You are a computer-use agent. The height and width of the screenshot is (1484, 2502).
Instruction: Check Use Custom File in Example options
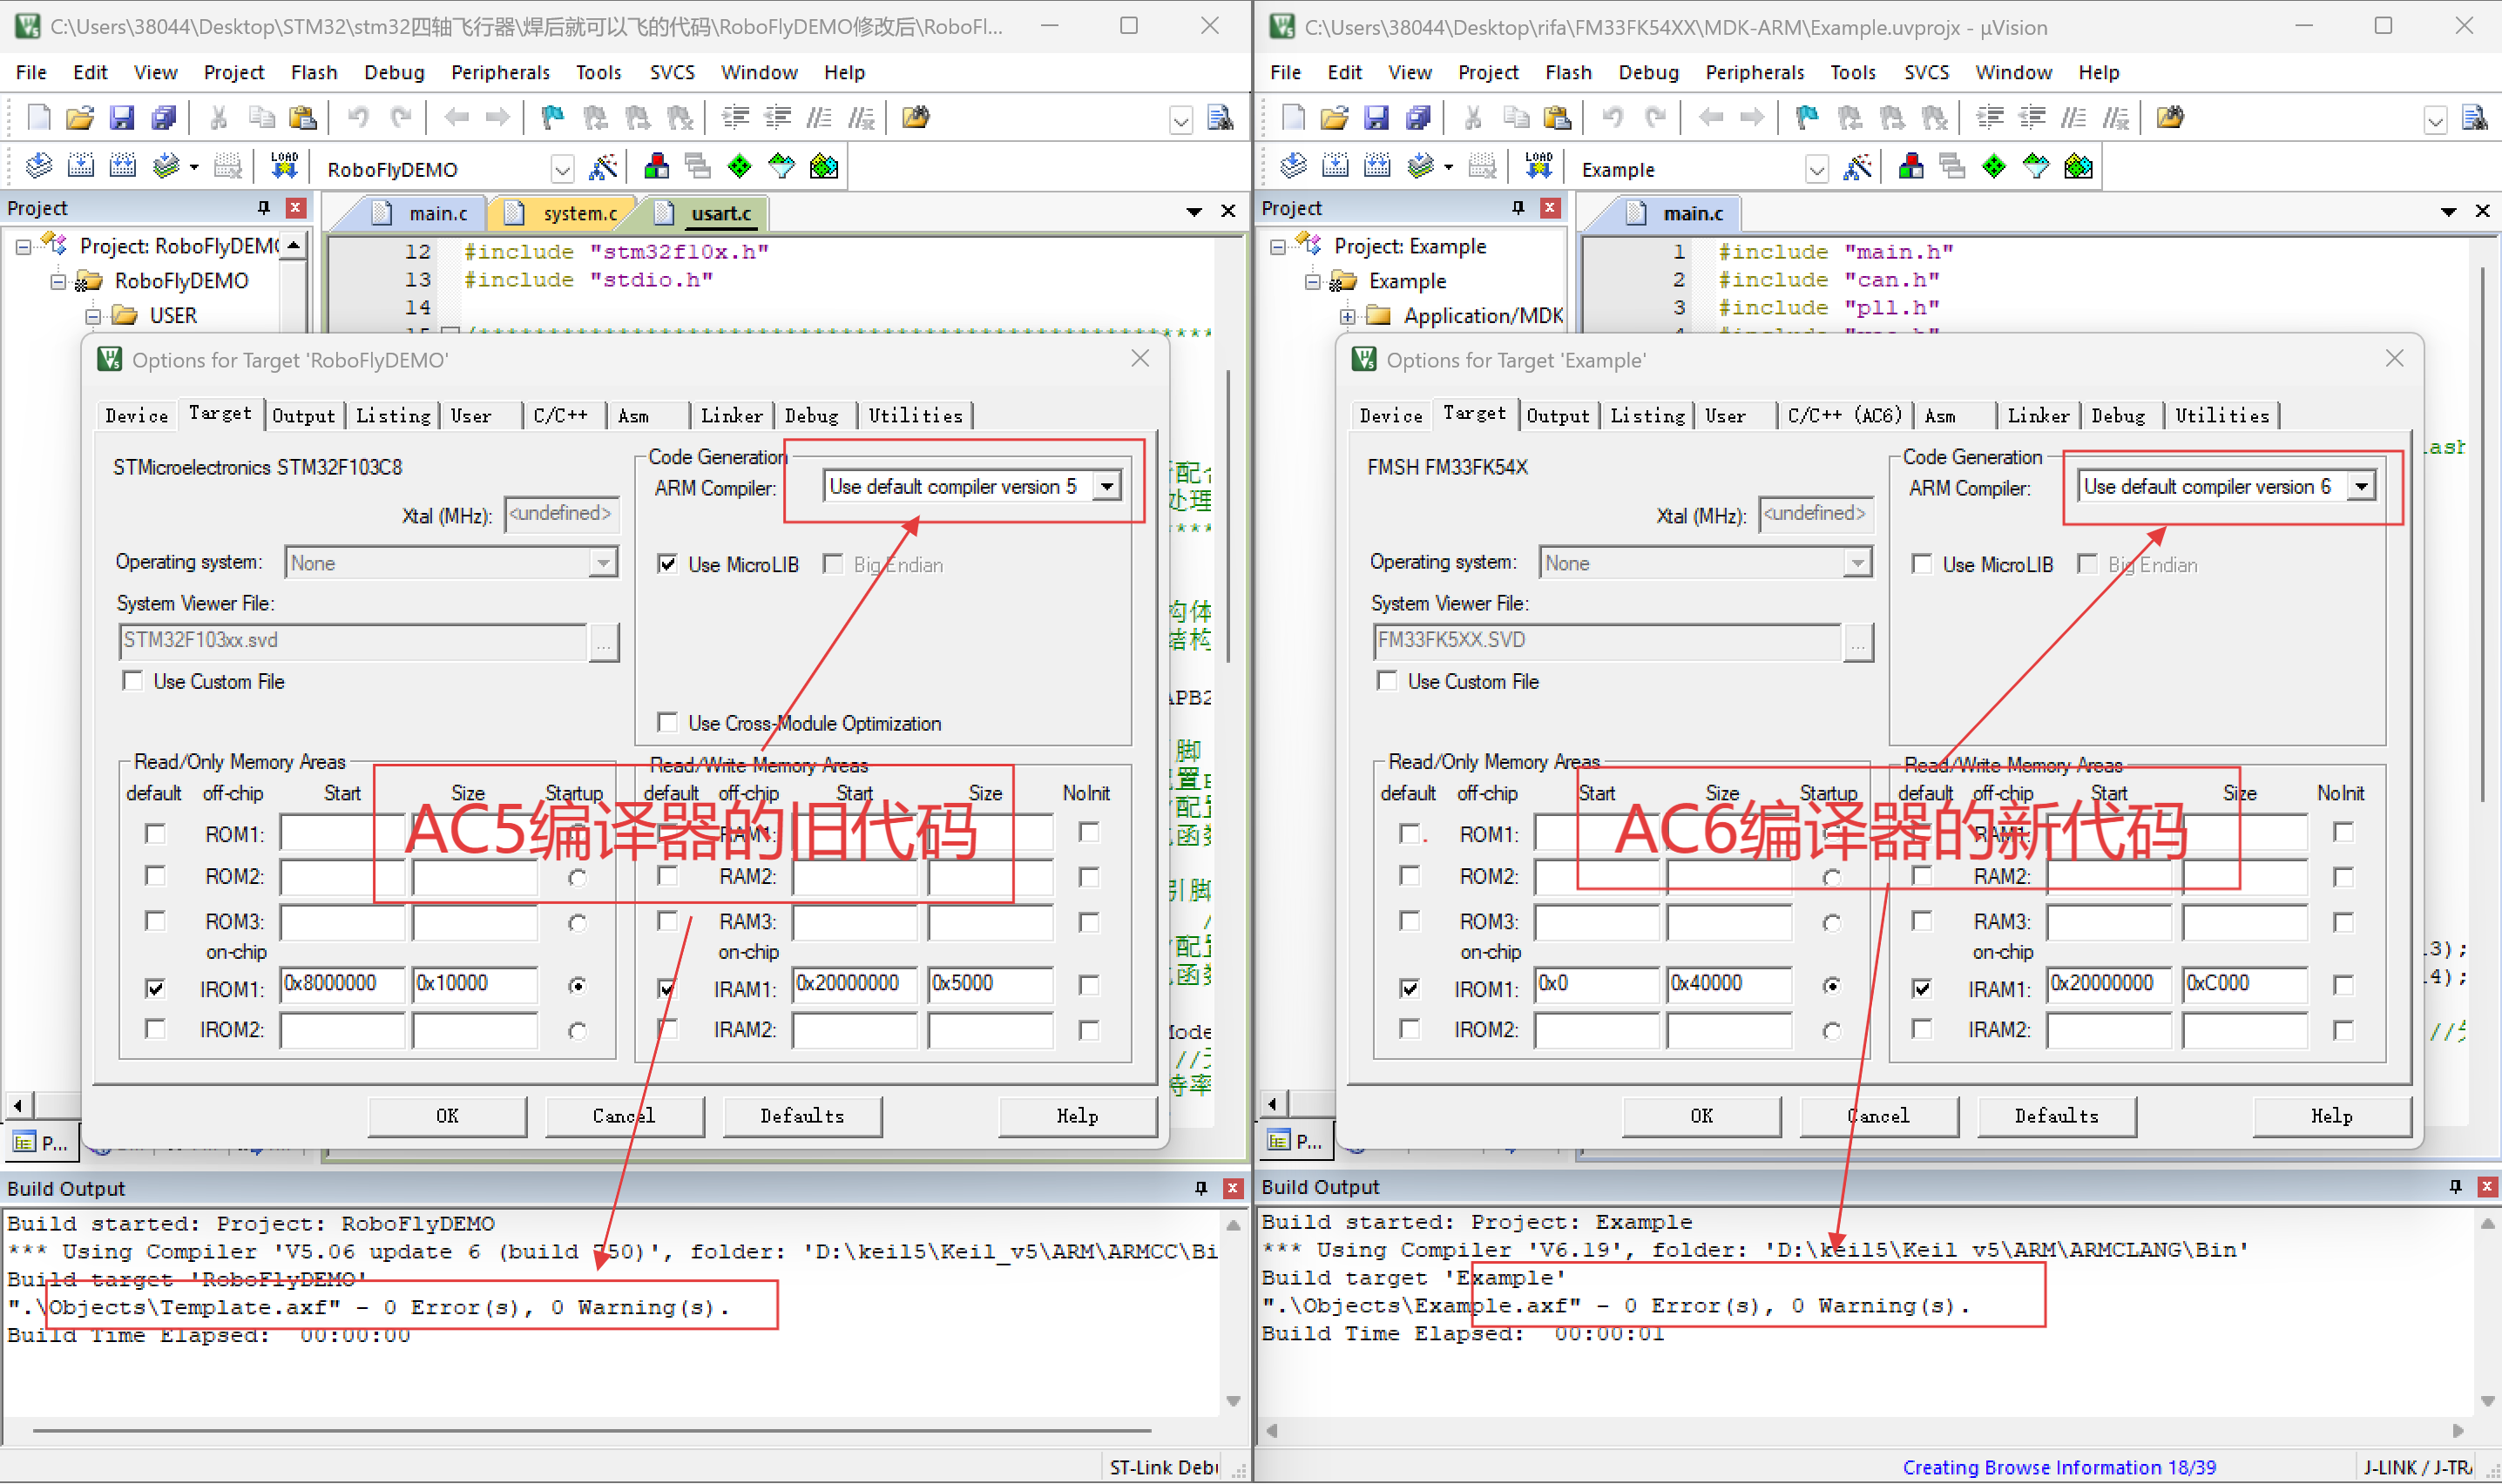tap(1387, 681)
